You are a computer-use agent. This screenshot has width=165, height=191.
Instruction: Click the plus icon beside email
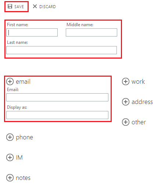point(10,81)
